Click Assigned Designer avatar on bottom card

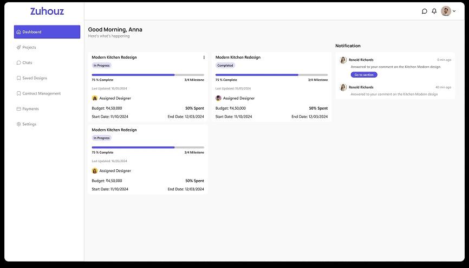pos(95,171)
